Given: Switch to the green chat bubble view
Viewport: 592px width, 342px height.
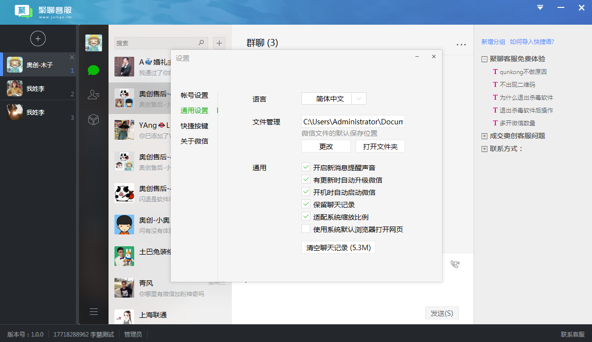Looking at the screenshot, I should (x=93, y=70).
